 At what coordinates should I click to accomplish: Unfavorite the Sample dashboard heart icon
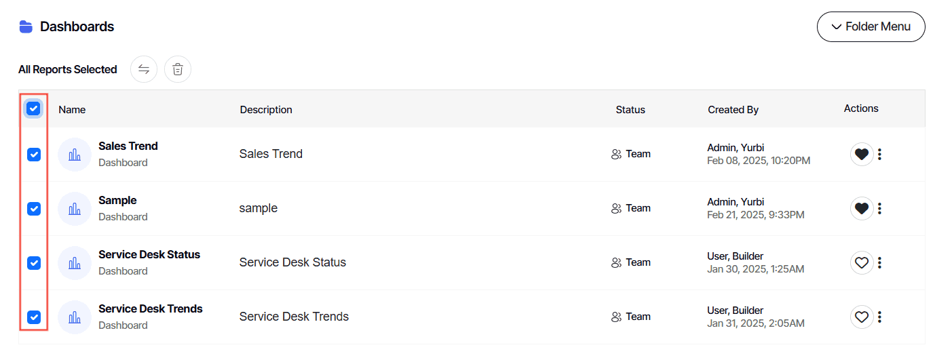click(862, 208)
